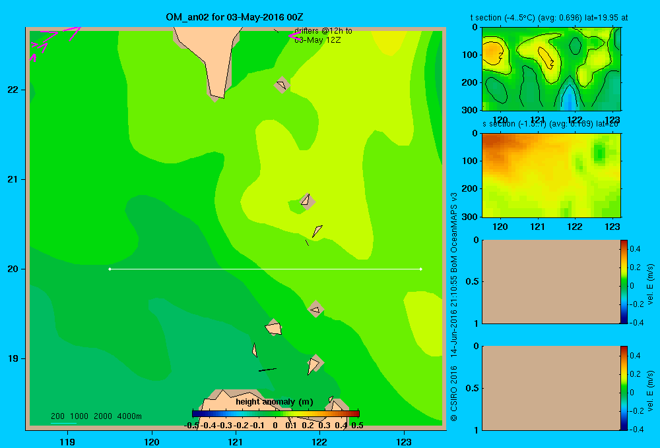Click the '0.5' tick at height colorbar's right end
660x448 pixels.
357,426
